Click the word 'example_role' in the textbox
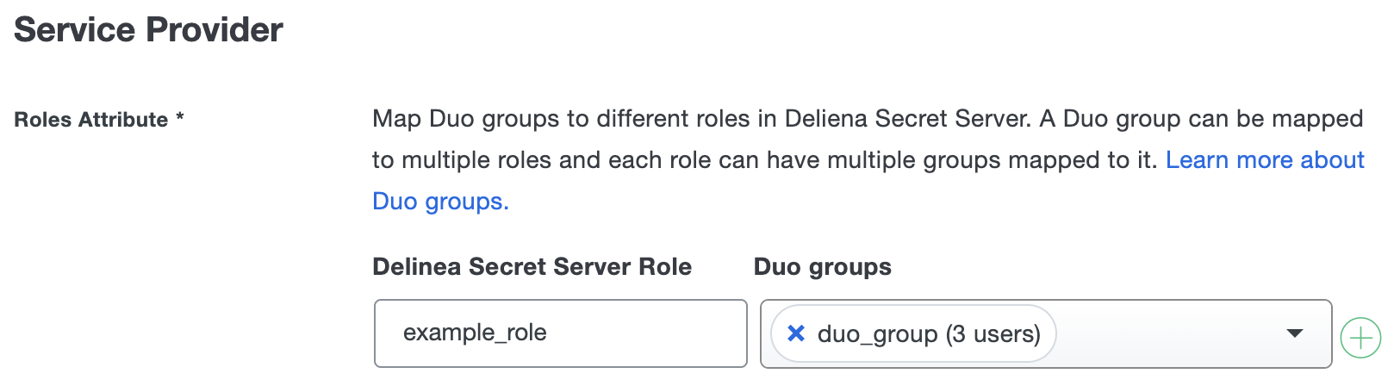Screen dimensions: 1394x386 (475, 333)
